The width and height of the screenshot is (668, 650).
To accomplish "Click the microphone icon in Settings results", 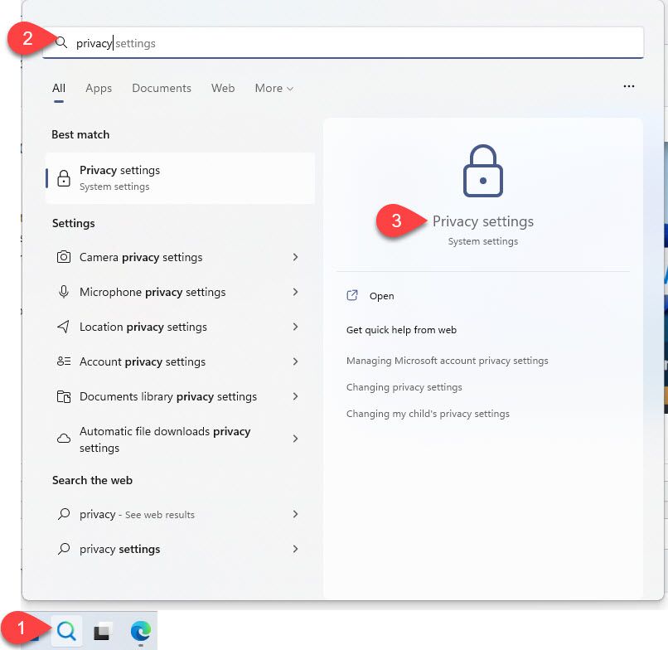I will pyautogui.click(x=64, y=292).
